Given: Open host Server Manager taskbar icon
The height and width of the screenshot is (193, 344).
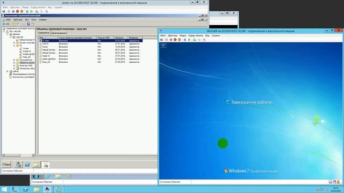Looking at the screenshot, I should pos(15,189).
